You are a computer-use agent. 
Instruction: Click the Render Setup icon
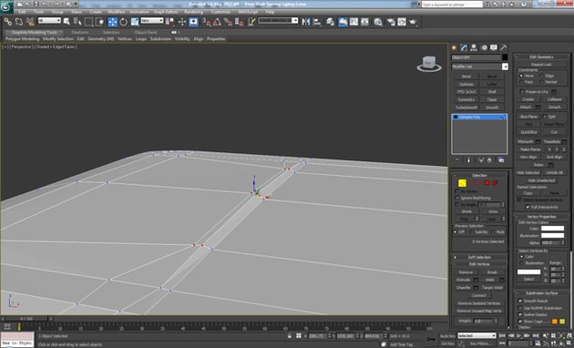[391, 22]
